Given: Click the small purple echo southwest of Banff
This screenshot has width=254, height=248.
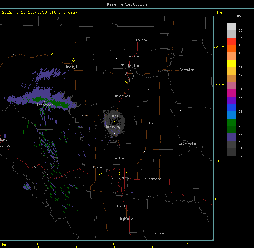Looking at the screenshot, I should [x=27, y=186].
